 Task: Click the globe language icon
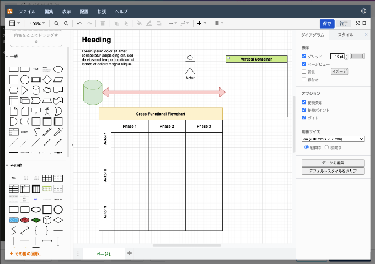[363, 11]
